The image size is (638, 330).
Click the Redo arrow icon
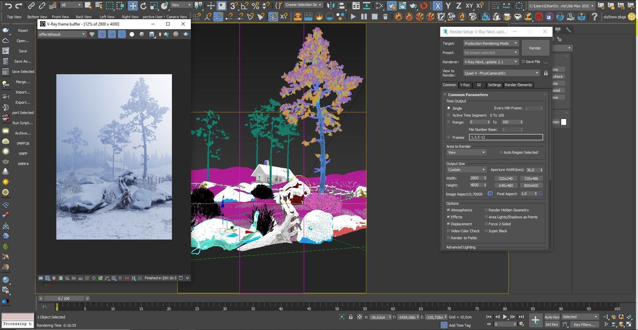[x=19, y=6]
